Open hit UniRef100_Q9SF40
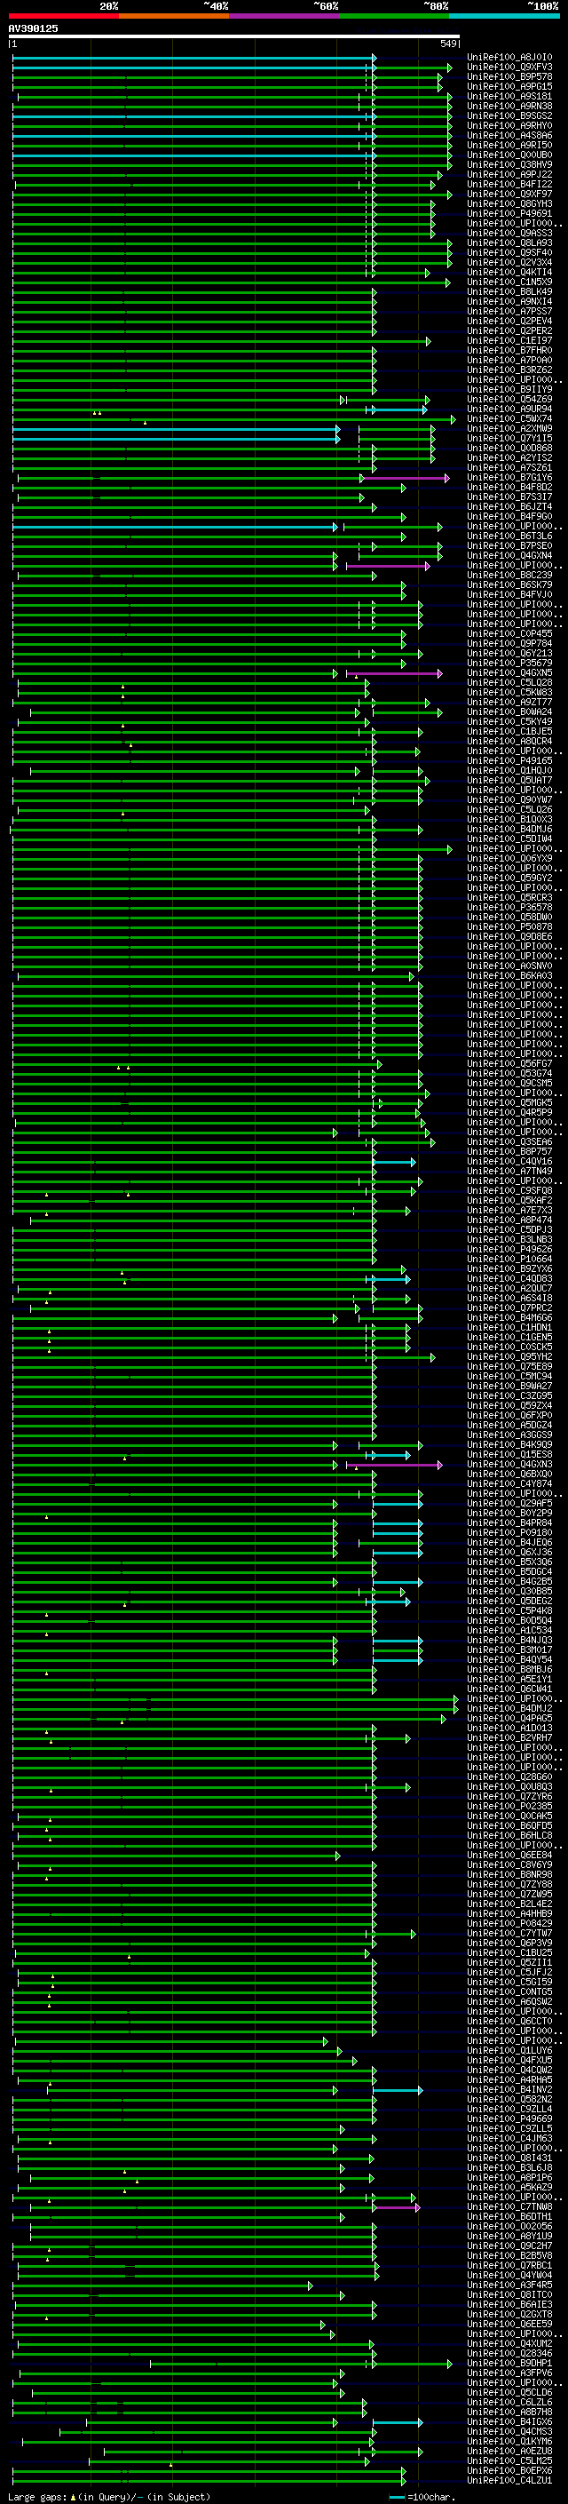 click(509, 253)
